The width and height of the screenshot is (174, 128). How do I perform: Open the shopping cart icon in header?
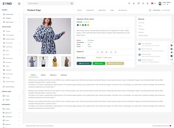coord(143,3)
